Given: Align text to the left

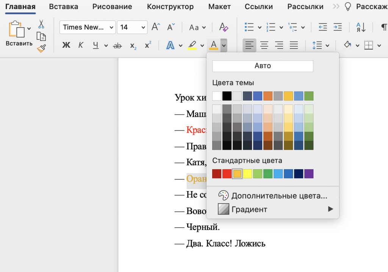Looking at the screenshot, I should tap(249, 45).
